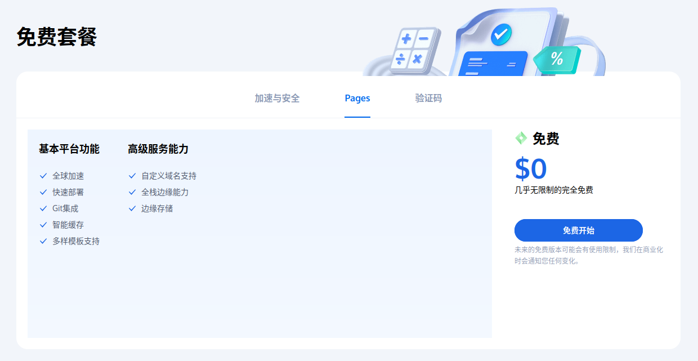Screen dimensions: 698x361
Task: Select the Pages tab
Action: tap(357, 99)
